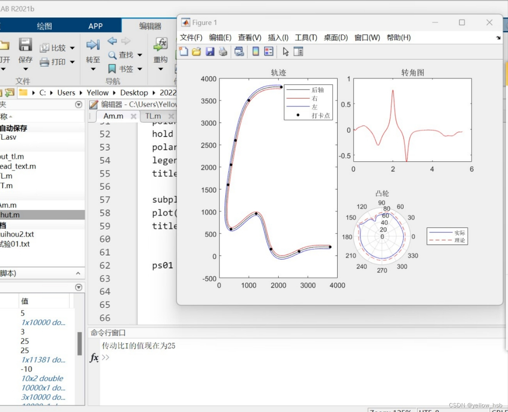Open the 打印 (print) dropdown in editor ribbon

[72, 61]
